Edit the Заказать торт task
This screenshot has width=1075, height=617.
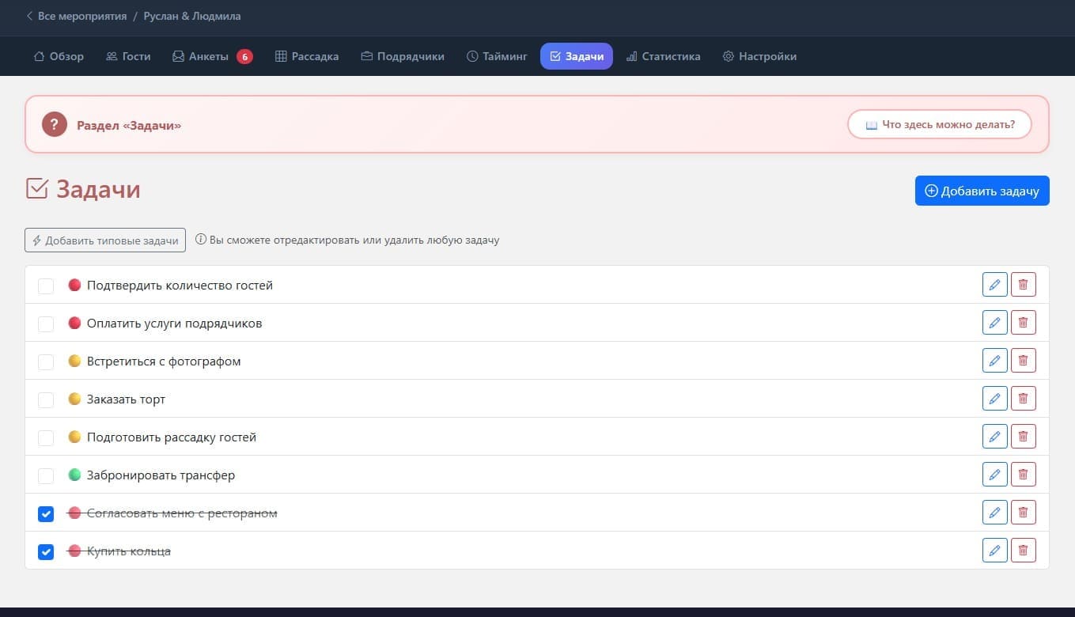(995, 399)
